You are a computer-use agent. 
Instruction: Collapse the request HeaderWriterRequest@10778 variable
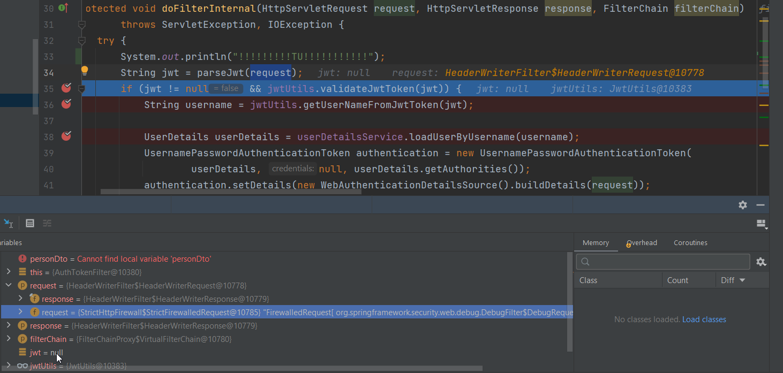9,285
